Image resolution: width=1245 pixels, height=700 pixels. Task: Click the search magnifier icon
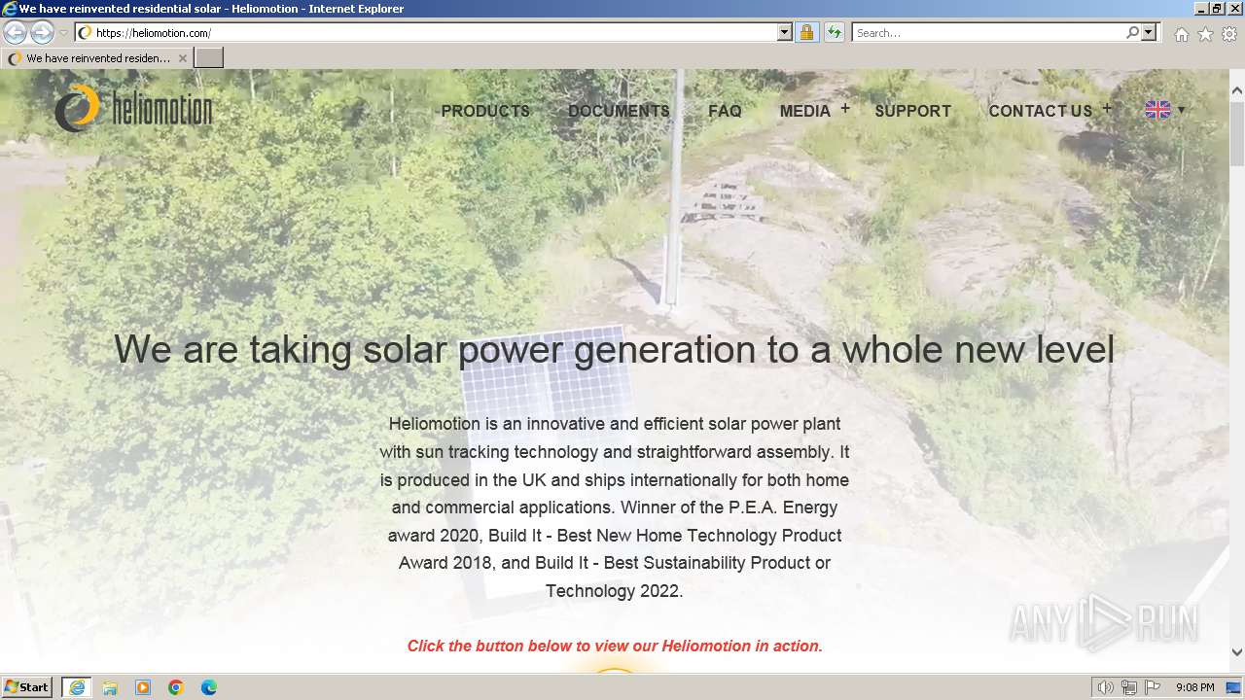click(1132, 32)
